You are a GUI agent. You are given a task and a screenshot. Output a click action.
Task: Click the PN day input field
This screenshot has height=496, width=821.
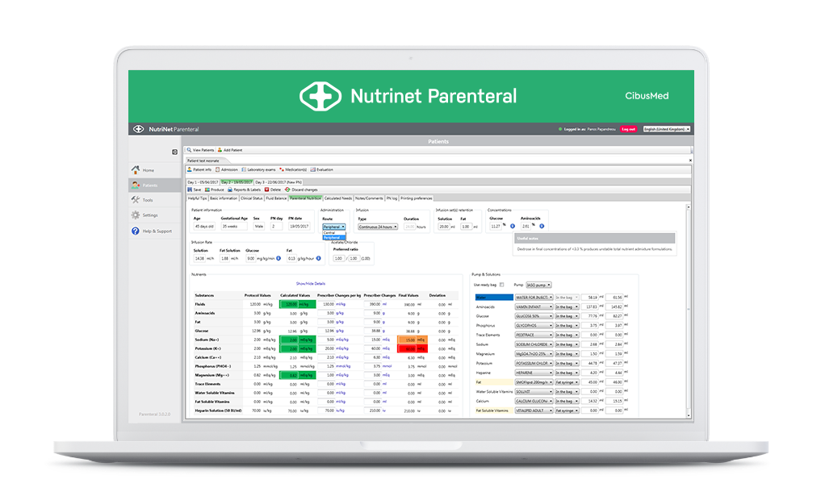pos(274,227)
